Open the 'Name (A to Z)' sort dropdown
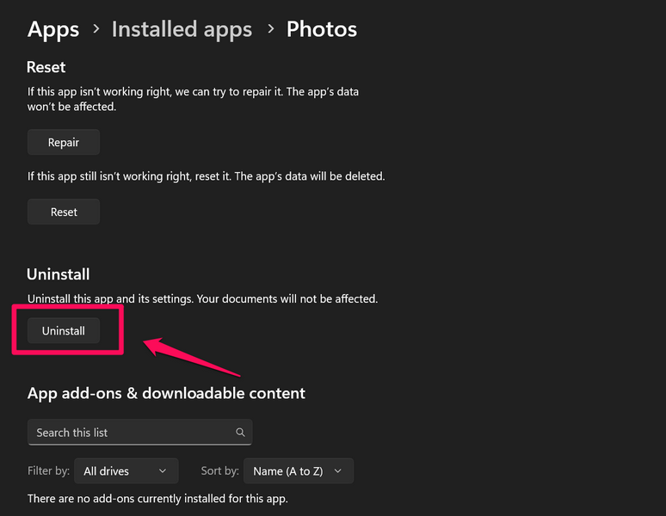Viewport: 666px width, 516px height. pos(298,471)
